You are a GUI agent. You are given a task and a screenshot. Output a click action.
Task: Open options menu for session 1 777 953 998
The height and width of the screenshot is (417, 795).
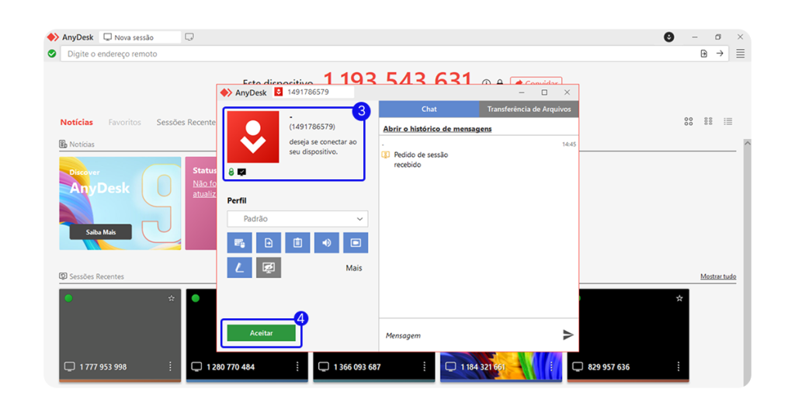click(x=170, y=367)
